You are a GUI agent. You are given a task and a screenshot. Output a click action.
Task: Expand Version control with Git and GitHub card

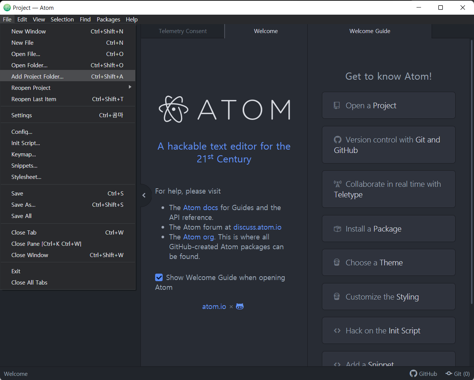coord(389,145)
